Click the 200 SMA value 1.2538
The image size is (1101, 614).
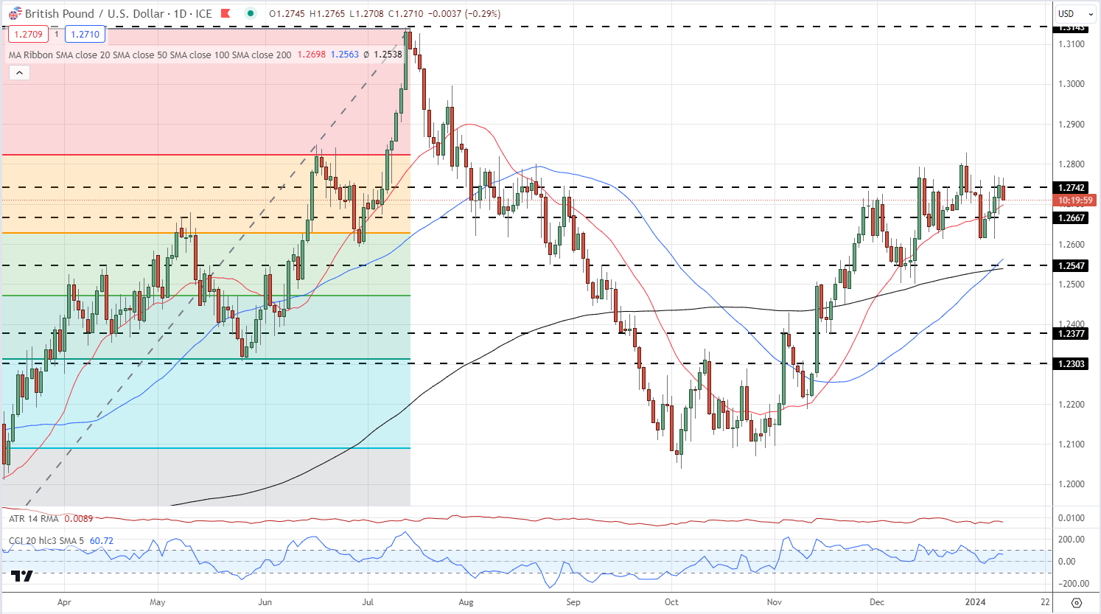click(388, 55)
